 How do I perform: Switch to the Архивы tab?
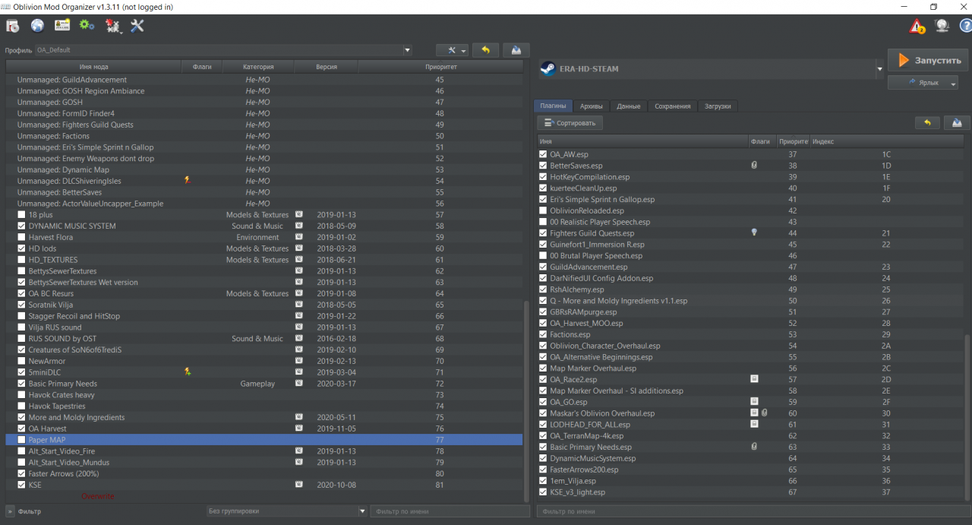pyautogui.click(x=590, y=106)
